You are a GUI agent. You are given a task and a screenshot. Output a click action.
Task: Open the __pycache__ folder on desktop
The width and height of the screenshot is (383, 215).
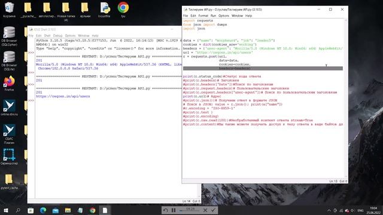[x=28, y=10]
